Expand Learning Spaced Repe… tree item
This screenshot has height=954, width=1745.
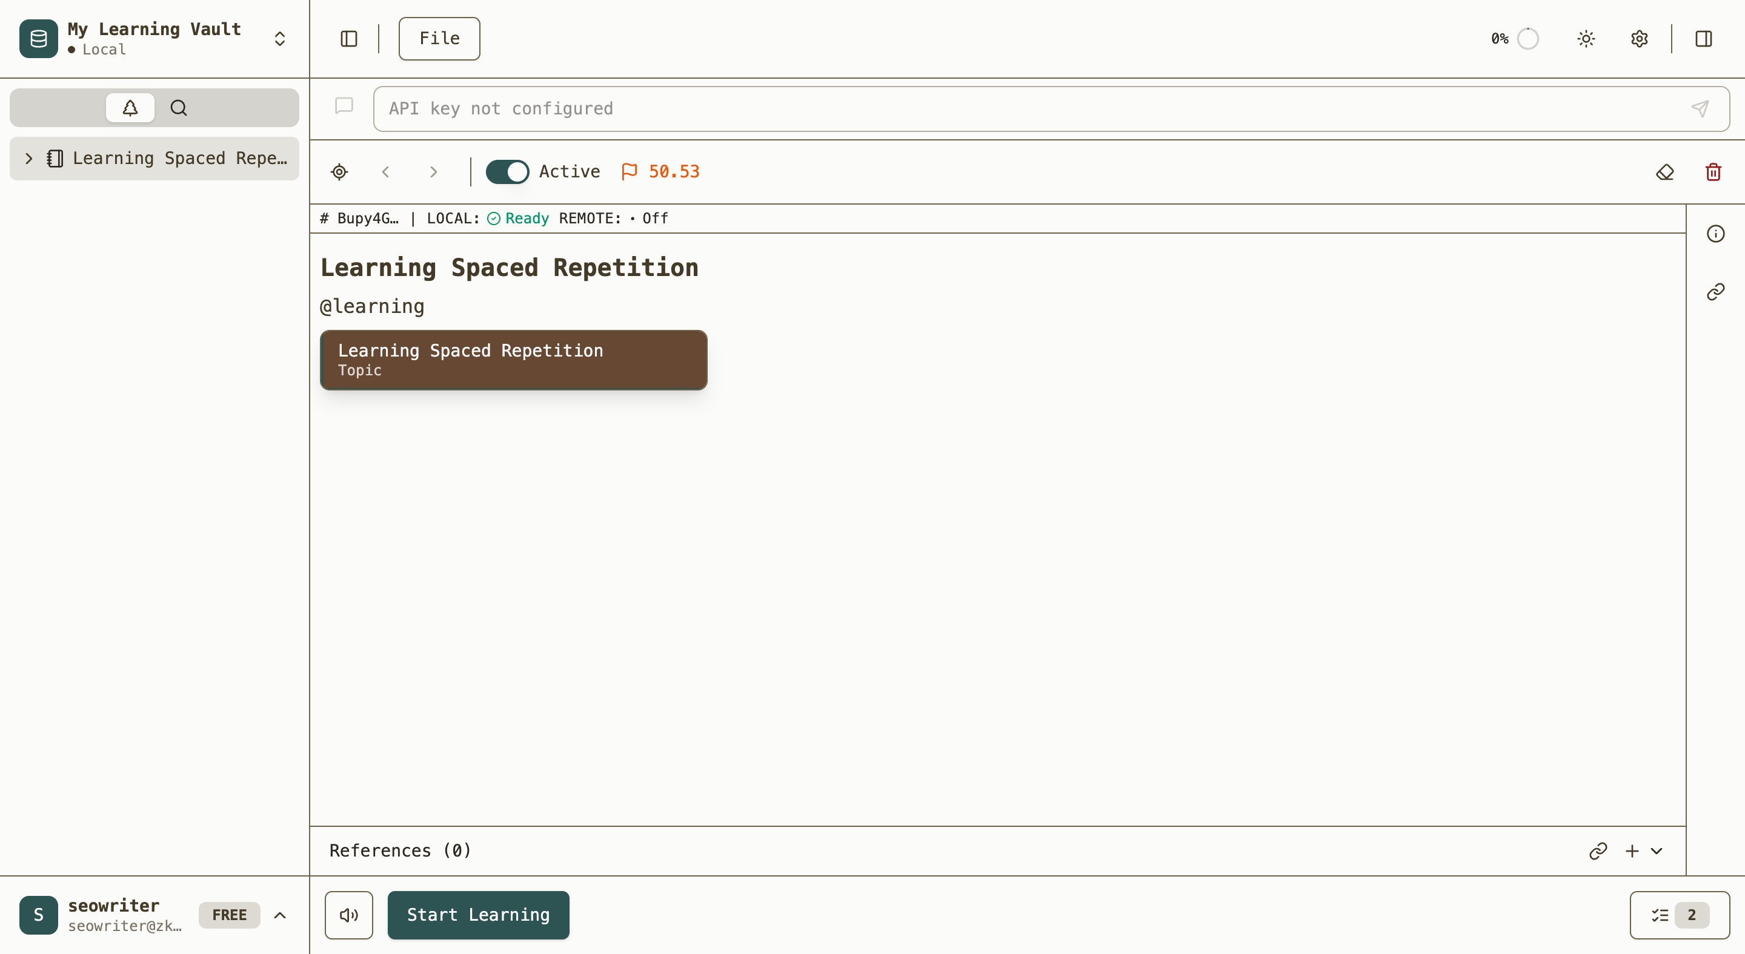(28, 159)
